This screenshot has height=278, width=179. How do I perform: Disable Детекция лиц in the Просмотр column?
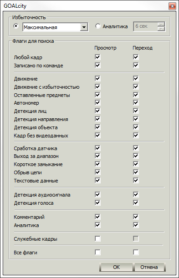point(97,111)
